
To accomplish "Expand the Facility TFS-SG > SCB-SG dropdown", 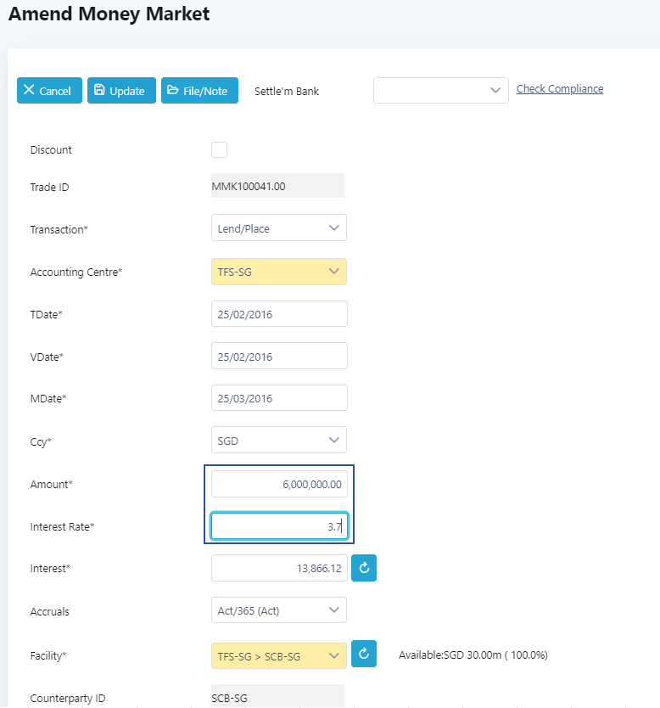I will (278, 655).
